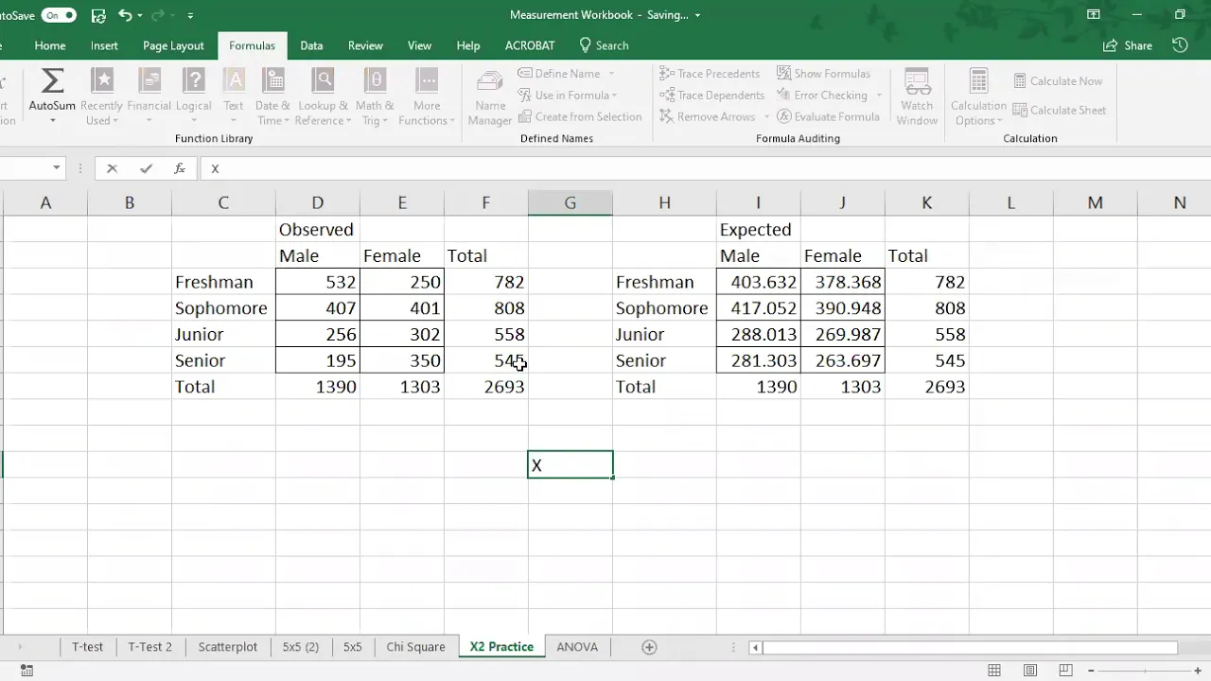Confirm entry with the checkmark icon

146,168
